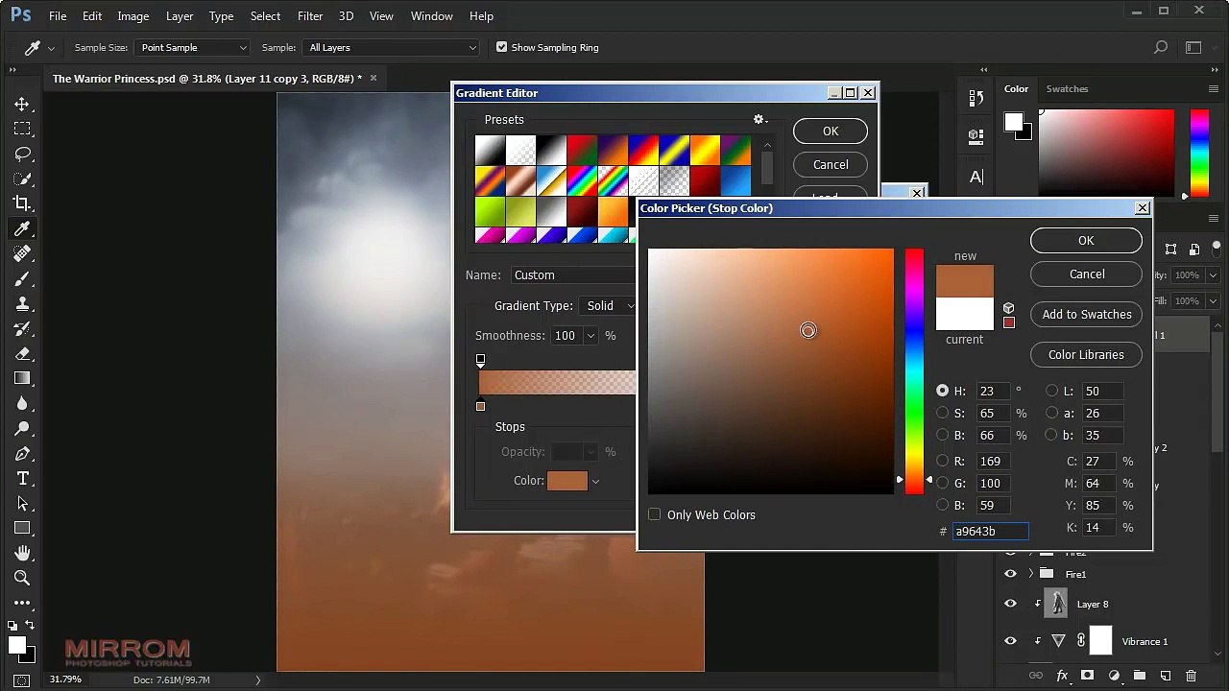1229x691 pixels.
Task: Click OK in the Color Picker dialog
Action: [1086, 240]
